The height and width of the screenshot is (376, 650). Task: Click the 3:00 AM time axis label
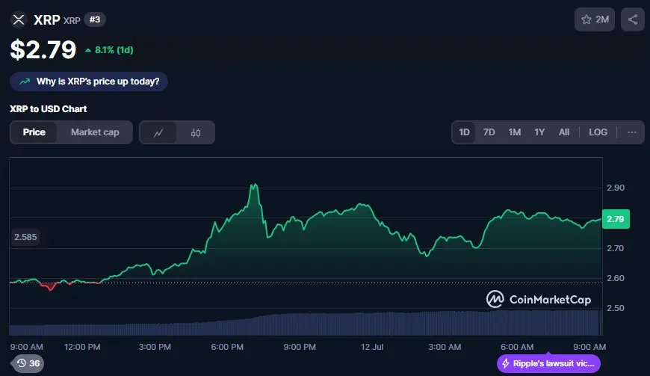(445, 347)
